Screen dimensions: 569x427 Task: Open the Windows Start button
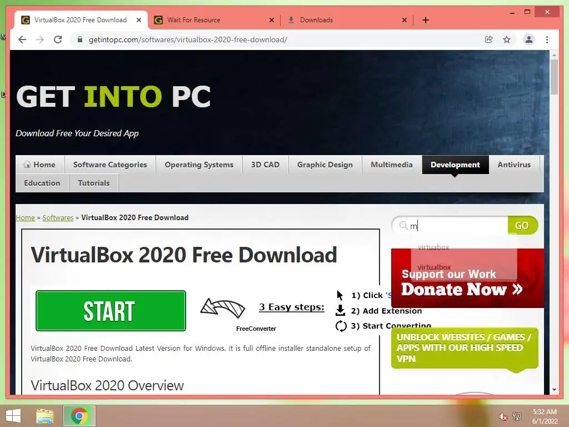pos(13,416)
